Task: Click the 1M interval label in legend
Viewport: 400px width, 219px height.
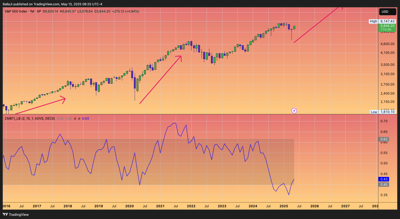Action: (32, 11)
